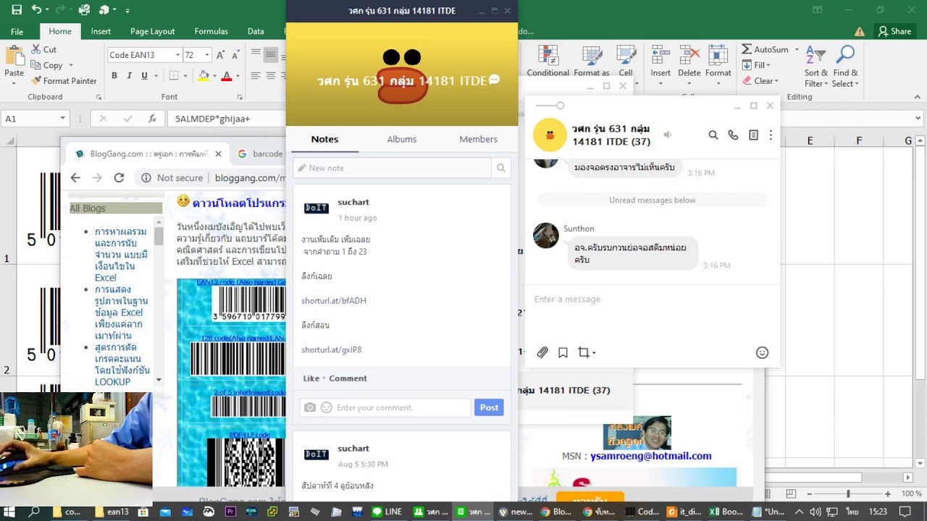The width and height of the screenshot is (927, 521).
Task: Start a call using the LINE phone icon
Action: (x=733, y=135)
